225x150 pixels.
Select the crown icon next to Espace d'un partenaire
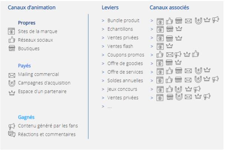(x=12, y=93)
